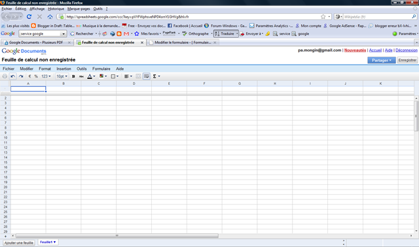Open the spreadsheet Modifier menu
The height and width of the screenshot is (247, 419).
point(26,69)
